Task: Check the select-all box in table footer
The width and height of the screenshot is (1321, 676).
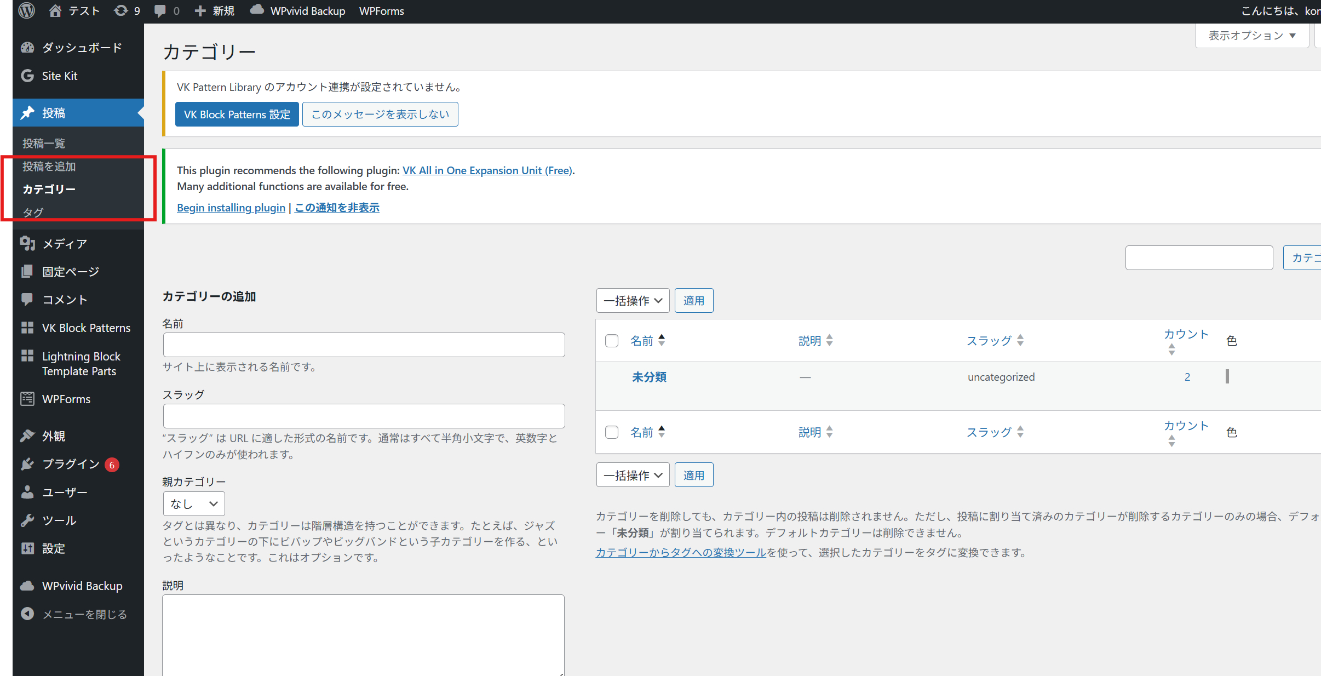Action: [612, 432]
